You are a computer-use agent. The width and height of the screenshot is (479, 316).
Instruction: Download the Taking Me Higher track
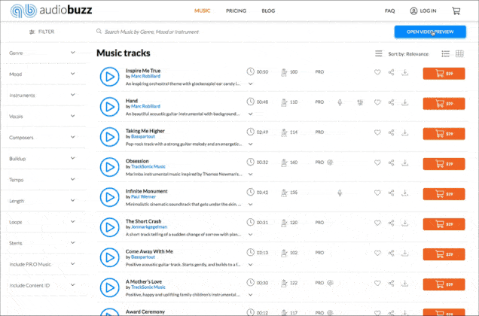tap(405, 132)
